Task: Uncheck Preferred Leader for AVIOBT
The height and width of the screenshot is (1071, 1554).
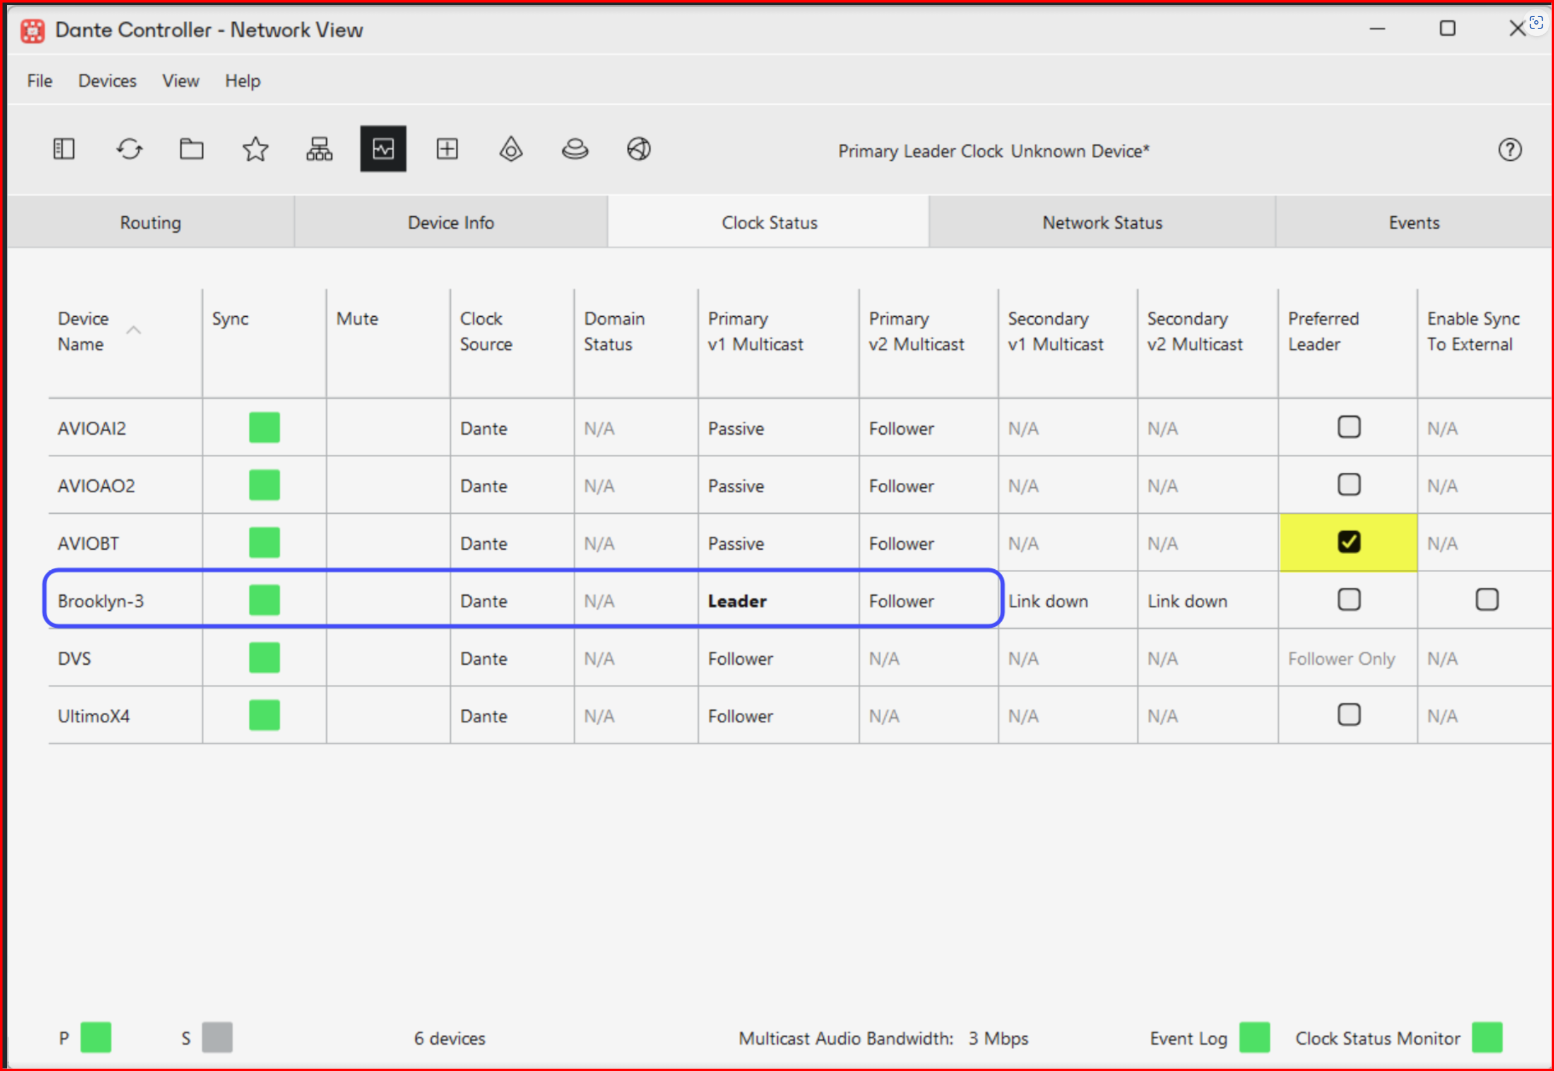Action: 1349,542
